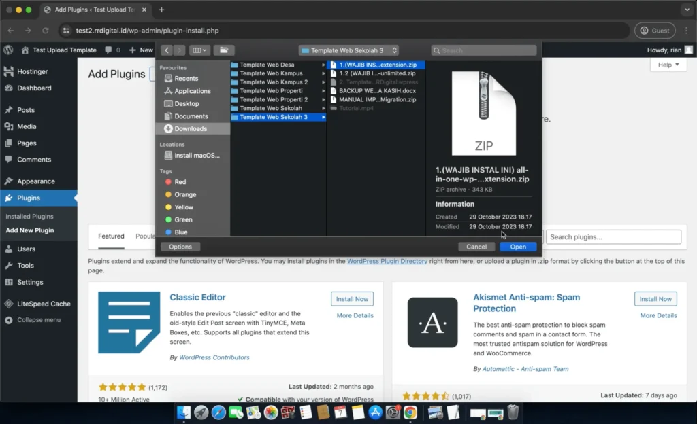This screenshot has height=424, width=697.
Task: Select the Red tag in sidebar
Action: point(180,182)
